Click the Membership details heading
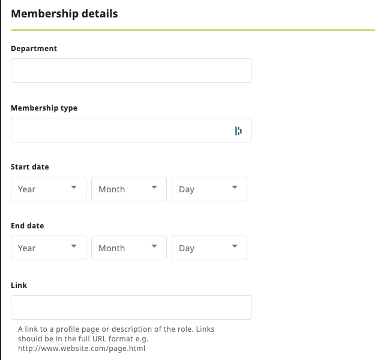 pyautogui.click(x=64, y=13)
